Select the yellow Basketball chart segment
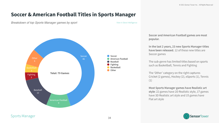Image resolution: width=219 pixels, height=123 pixels. [31, 69]
